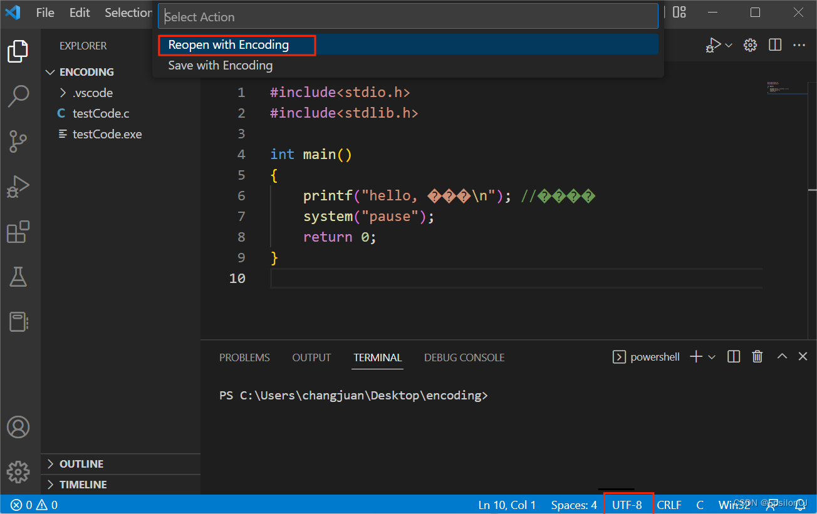Switch to the DEBUG CONSOLE tab
Viewport: 817px width, 514px height.
(x=464, y=357)
